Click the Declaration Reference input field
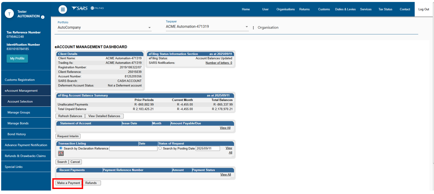The height and width of the screenshot is (194, 434). coord(133,148)
